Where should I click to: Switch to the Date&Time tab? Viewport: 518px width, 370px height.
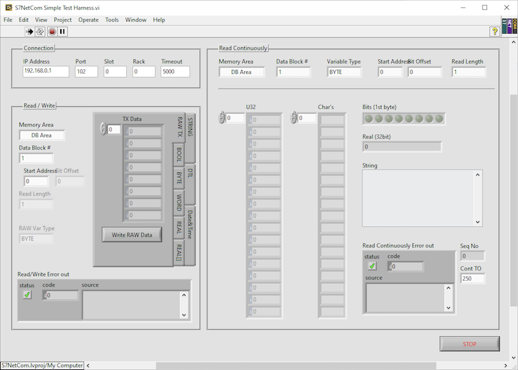[x=190, y=235]
